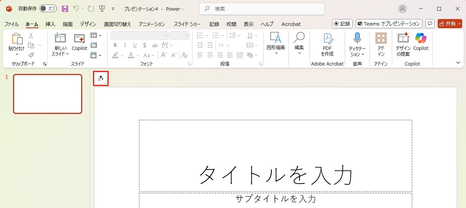Viewport: 466px width, 208px height.
Task: Open the Add-ins (アドイン) button
Action: (381, 43)
